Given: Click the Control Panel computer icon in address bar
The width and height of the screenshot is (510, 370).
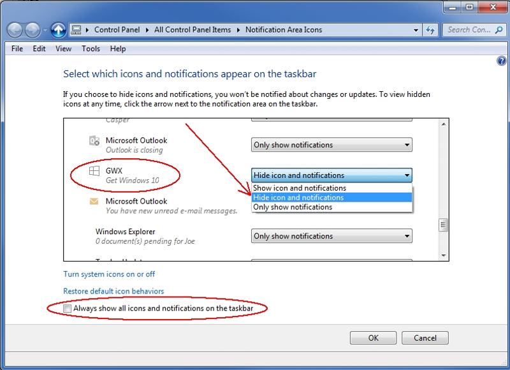Looking at the screenshot, I should [76, 30].
